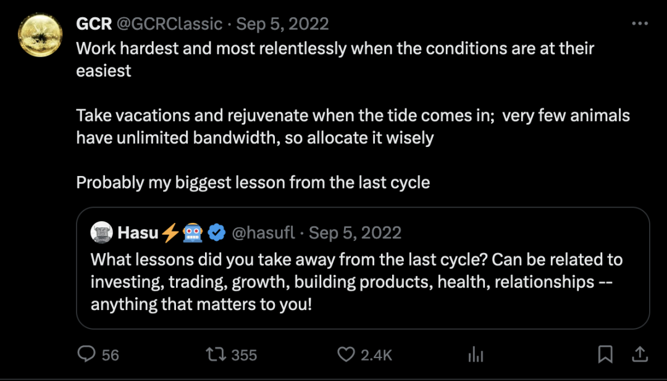The height and width of the screenshot is (381, 667).
Task: Open the reply composer via the speech bubble icon
Action: (86, 354)
